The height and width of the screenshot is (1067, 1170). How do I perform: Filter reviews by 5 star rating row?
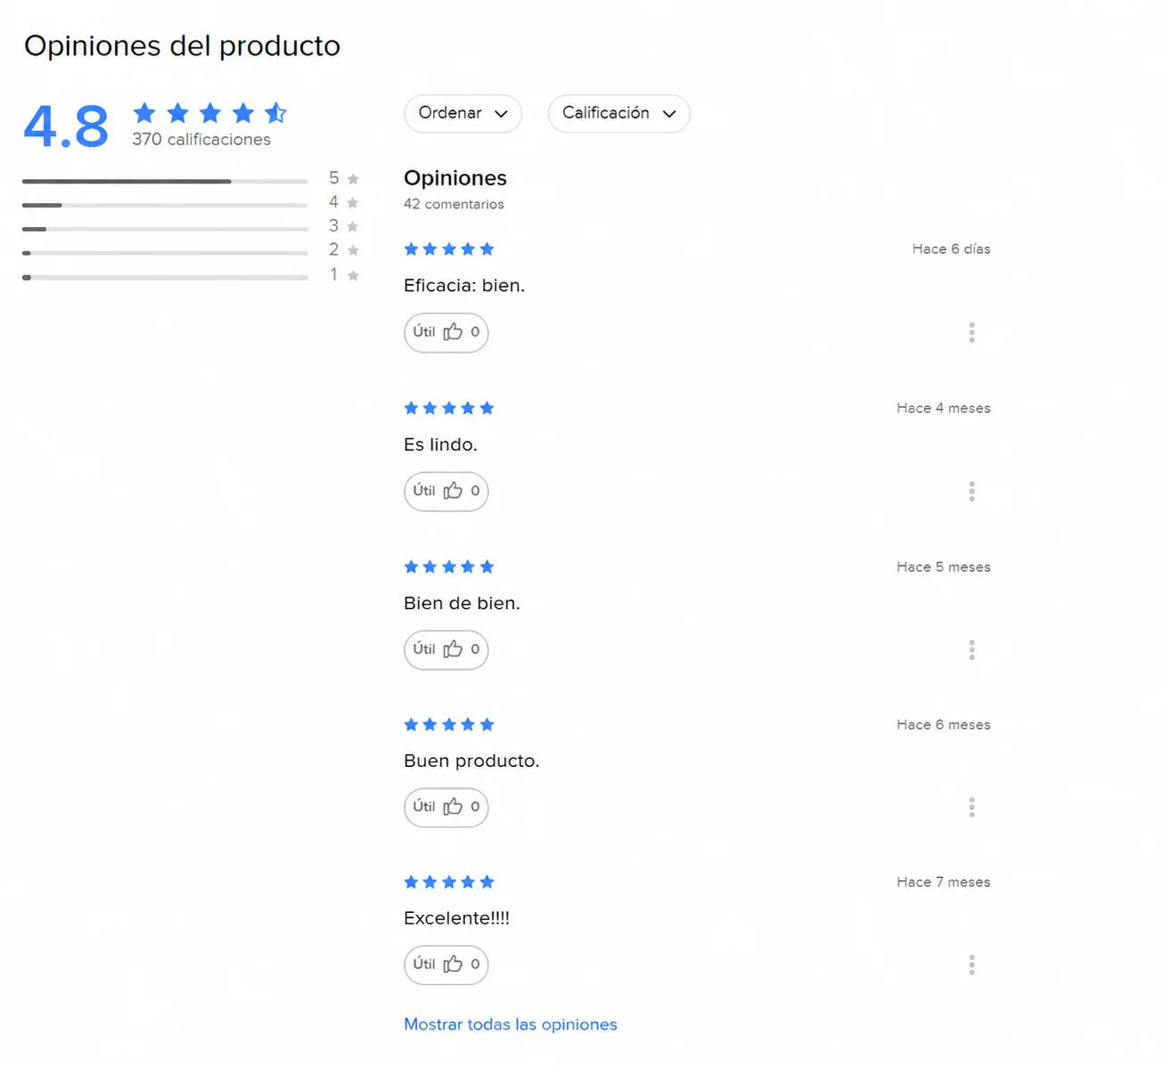point(191,179)
